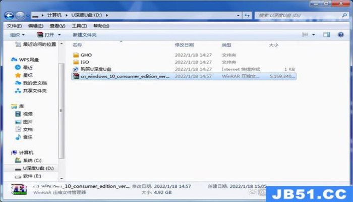Click the change view icon
This screenshot has width=353, height=202.
coord(305,34)
